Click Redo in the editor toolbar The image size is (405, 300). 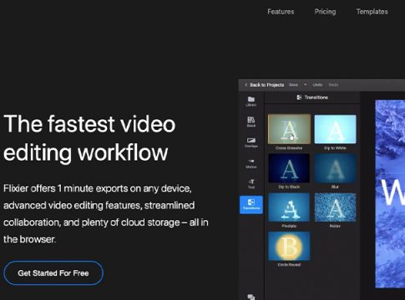[x=333, y=85]
